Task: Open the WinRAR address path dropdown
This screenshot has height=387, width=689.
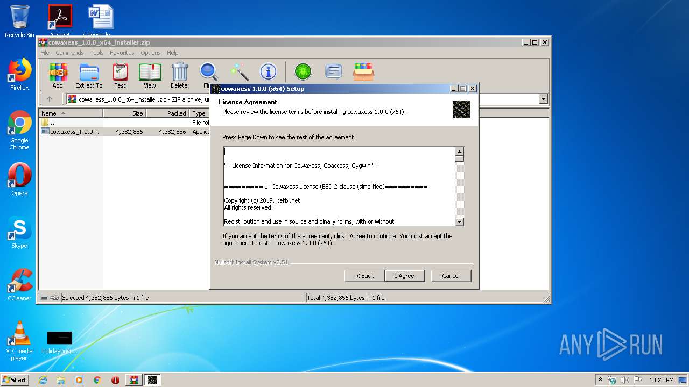Action: (x=543, y=99)
